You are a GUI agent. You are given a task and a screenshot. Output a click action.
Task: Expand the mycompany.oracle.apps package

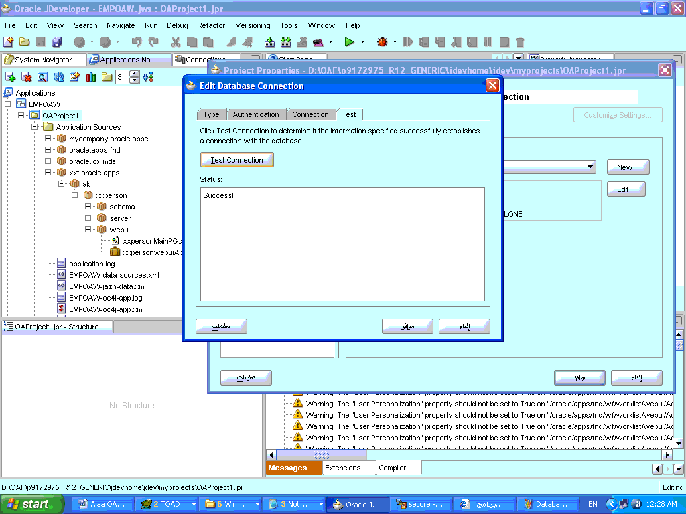point(48,138)
